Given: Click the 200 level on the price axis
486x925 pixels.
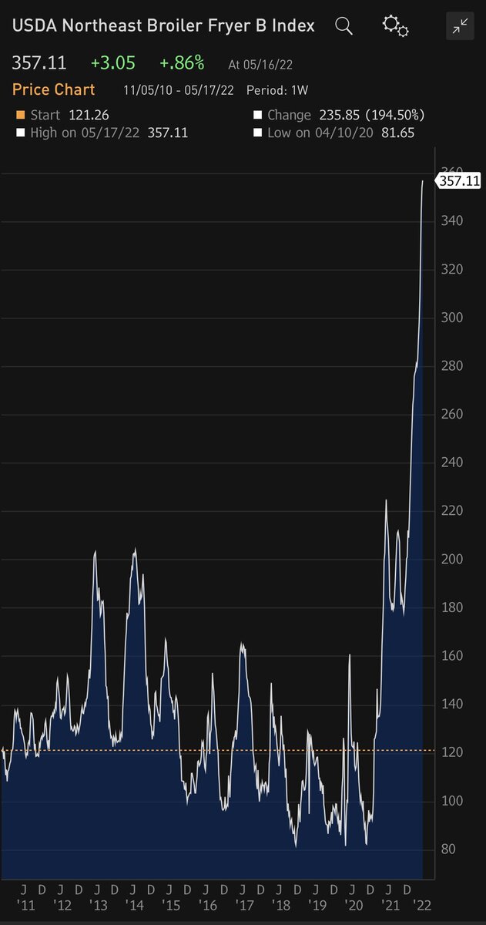Looking at the screenshot, I should pyautogui.click(x=451, y=559).
